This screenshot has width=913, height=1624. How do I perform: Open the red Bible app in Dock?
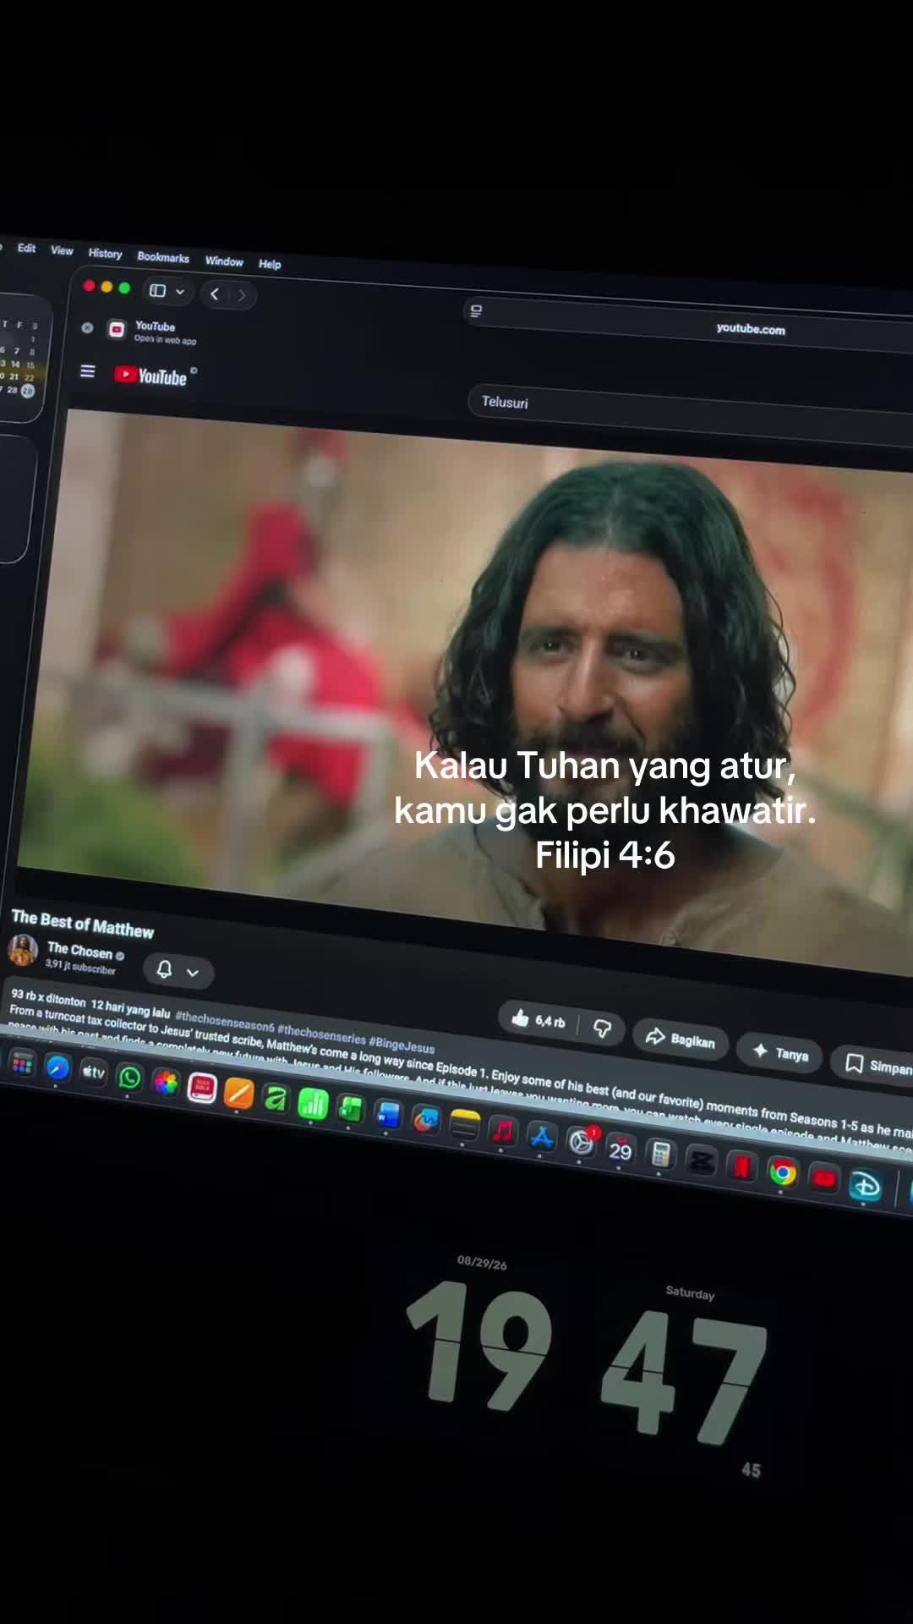[202, 1088]
